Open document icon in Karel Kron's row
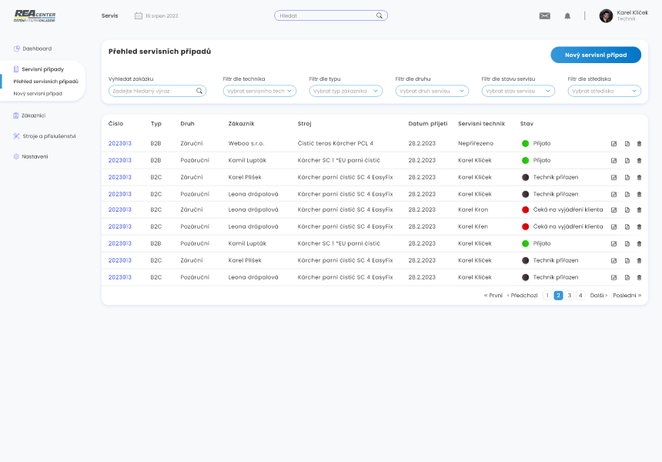 click(627, 210)
